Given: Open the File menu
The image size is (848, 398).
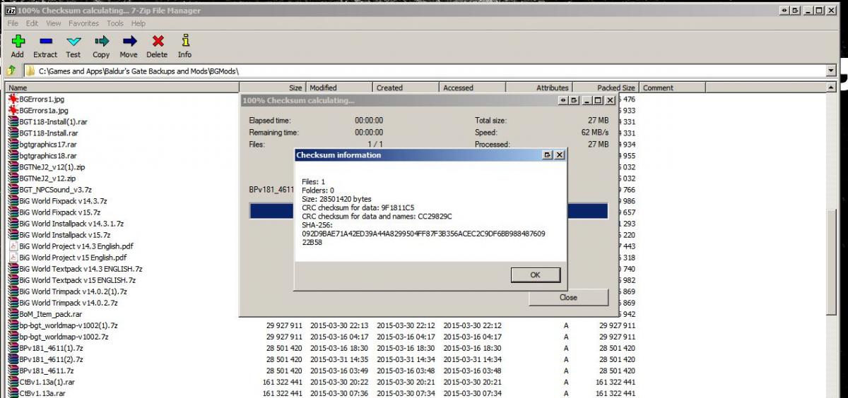Looking at the screenshot, I should point(13,23).
